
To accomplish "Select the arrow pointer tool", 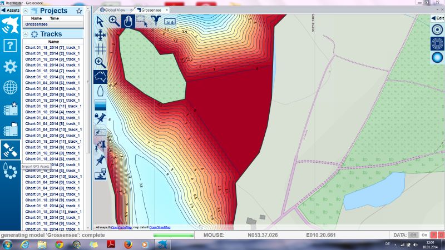I will (100, 21).
